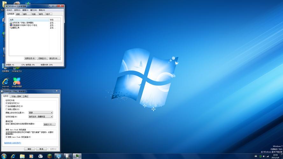Image resolution: width=283 pixels, height=159 pixels.
Task: Switch to the Control Panel personalization taskbar window
Action: pyautogui.click(x=59, y=156)
